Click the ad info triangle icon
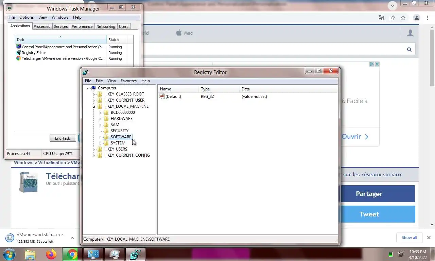Image resolution: width=435 pixels, height=261 pixels. tap(371, 64)
